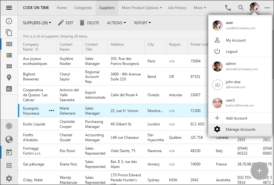Screen dimensions: 274x185
Task: Click Code On Time app title
Action: 36,8
